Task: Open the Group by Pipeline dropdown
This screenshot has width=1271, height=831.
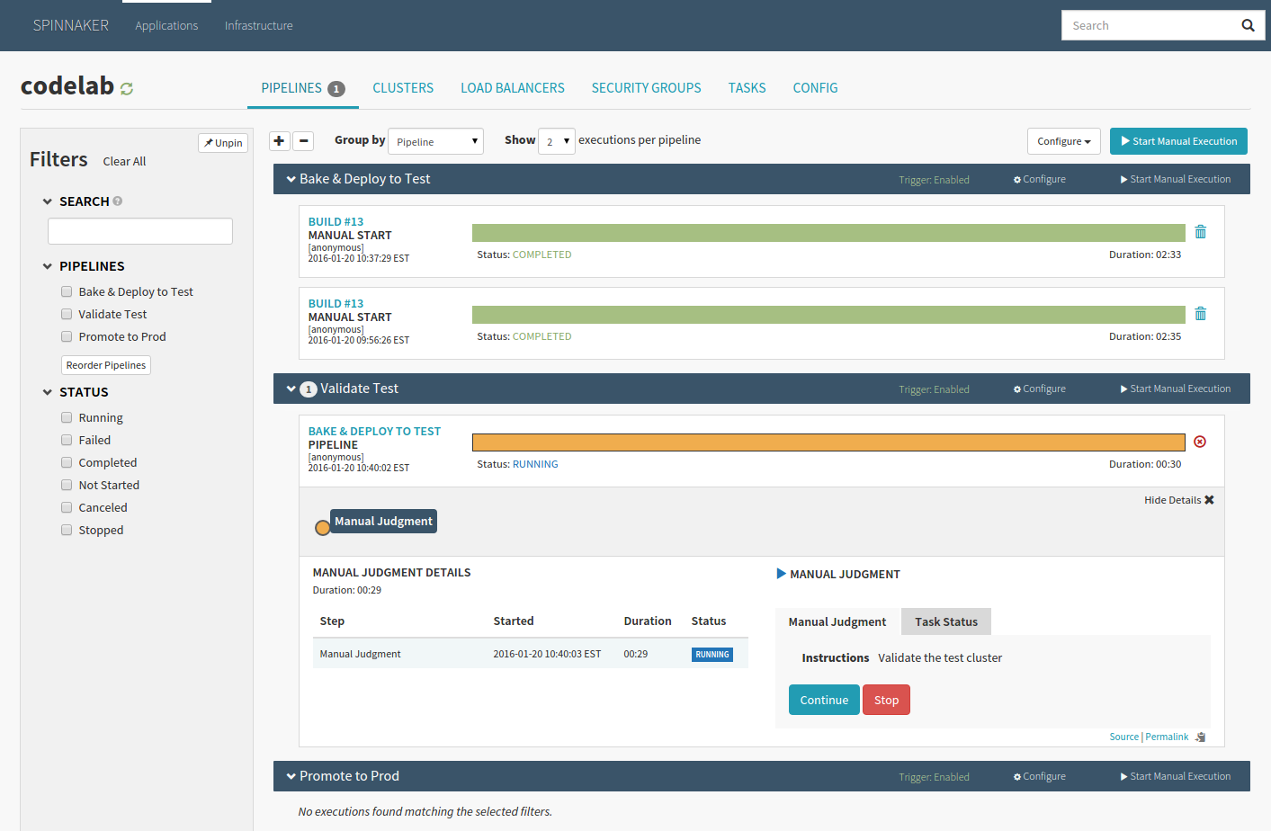Action: [x=435, y=141]
